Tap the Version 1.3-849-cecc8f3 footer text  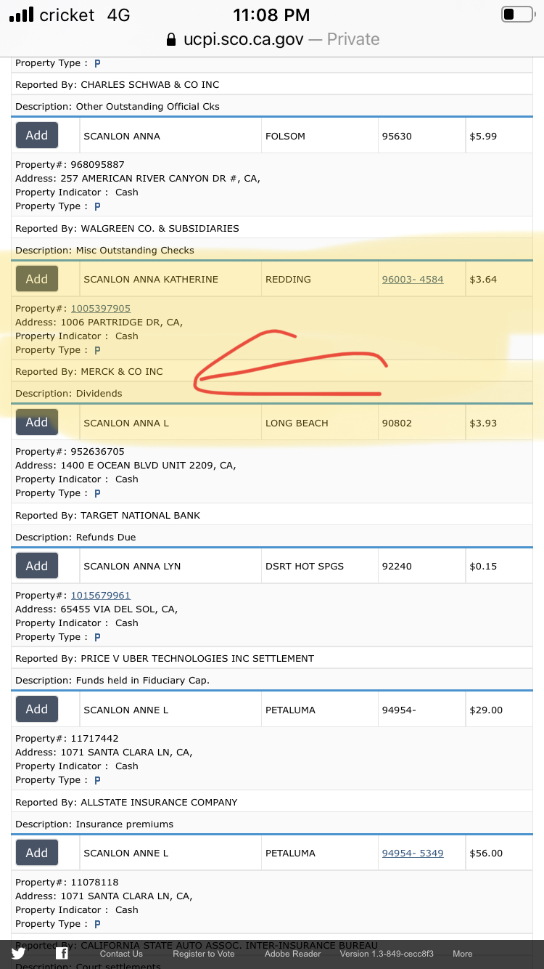click(x=387, y=954)
